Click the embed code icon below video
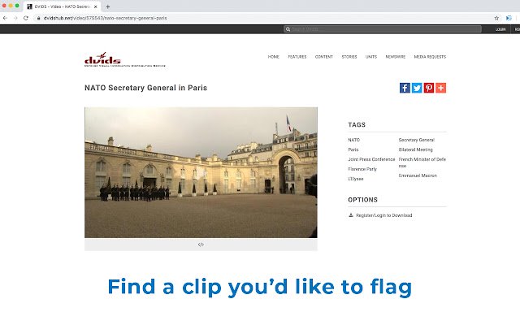520x325 pixels. (201, 245)
